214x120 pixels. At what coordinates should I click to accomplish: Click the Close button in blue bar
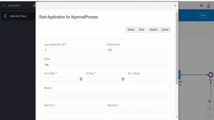[x=203, y=15]
